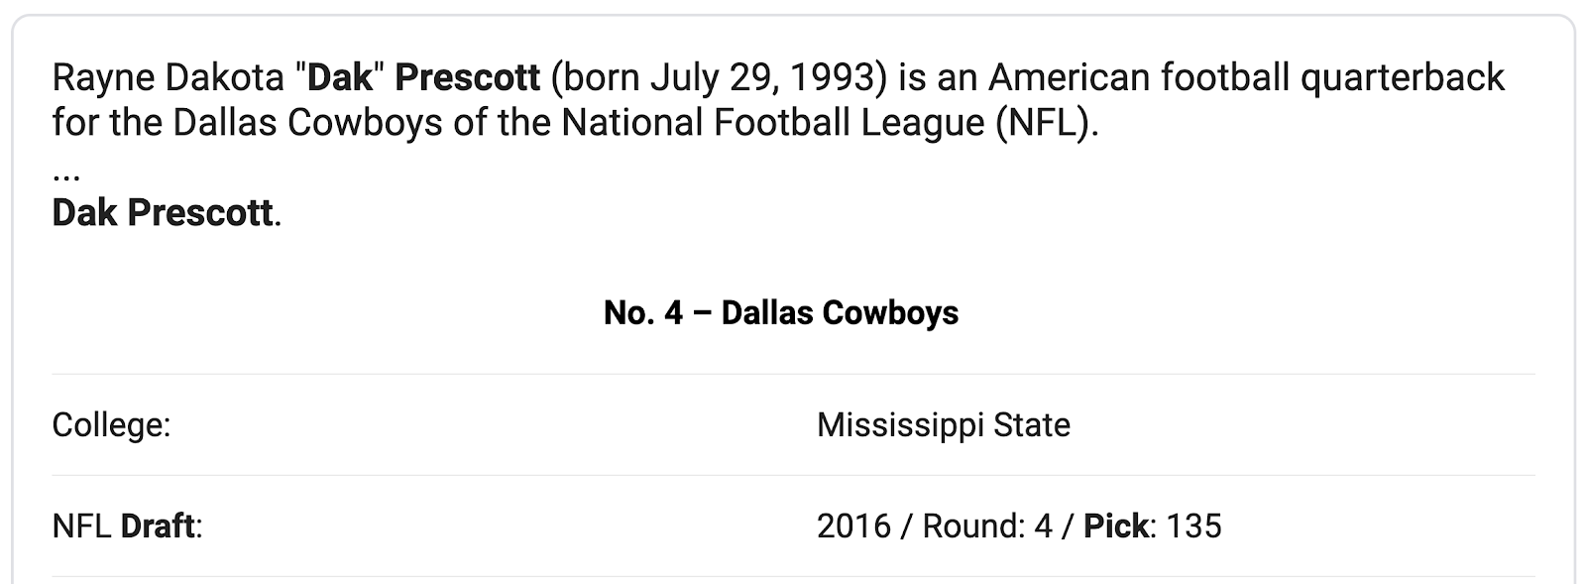Click the "No. 4 – Dallas Cowboys" heading
The image size is (1586, 584).
click(781, 313)
